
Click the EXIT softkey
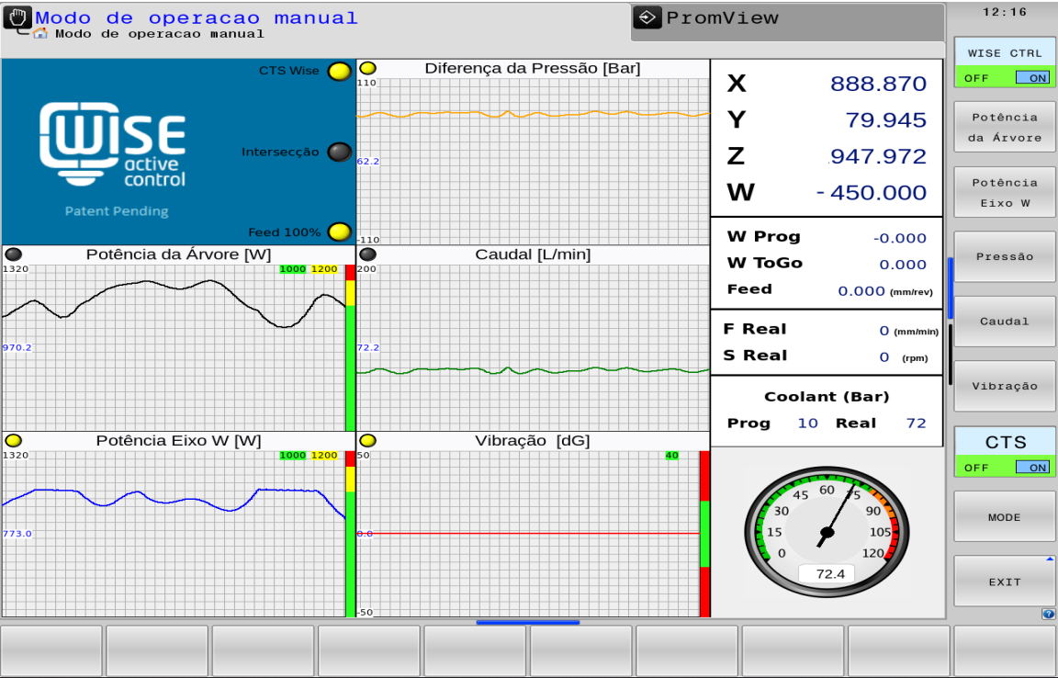[1005, 582]
